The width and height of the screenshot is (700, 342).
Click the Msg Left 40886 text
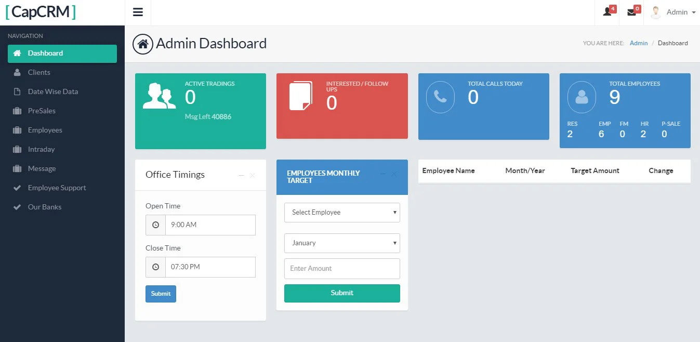click(x=208, y=116)
